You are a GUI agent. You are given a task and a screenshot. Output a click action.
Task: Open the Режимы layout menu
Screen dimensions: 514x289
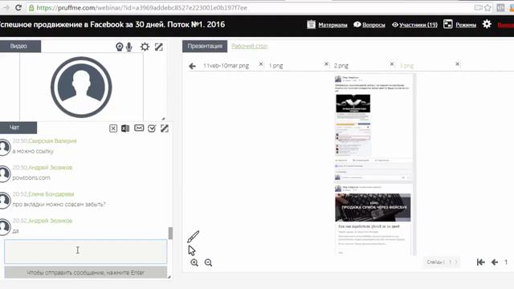(466, 25)
